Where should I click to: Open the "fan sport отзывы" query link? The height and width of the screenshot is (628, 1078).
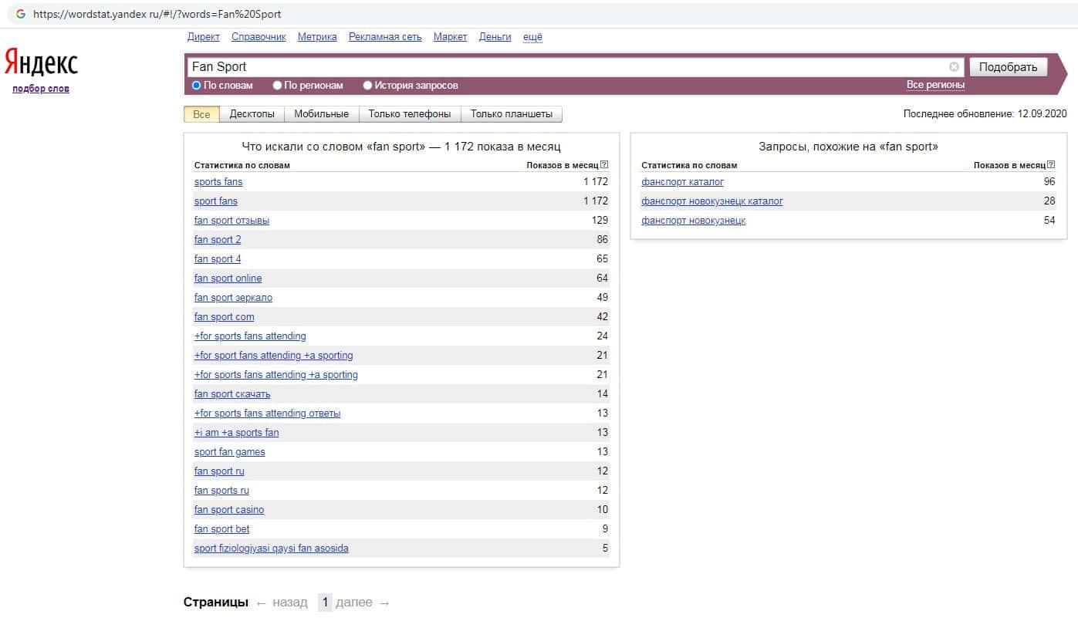(x=231, y=221)
